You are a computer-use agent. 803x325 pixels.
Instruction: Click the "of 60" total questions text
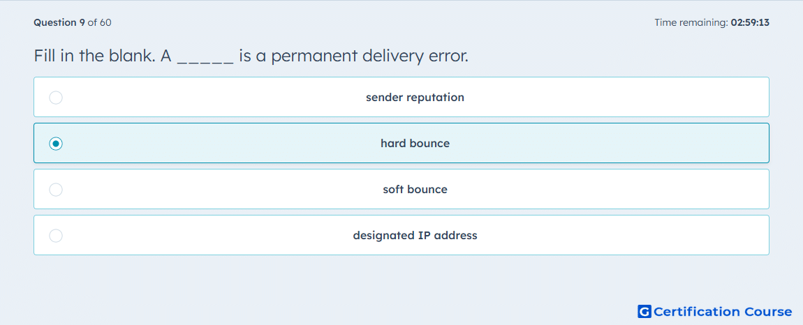99,22
